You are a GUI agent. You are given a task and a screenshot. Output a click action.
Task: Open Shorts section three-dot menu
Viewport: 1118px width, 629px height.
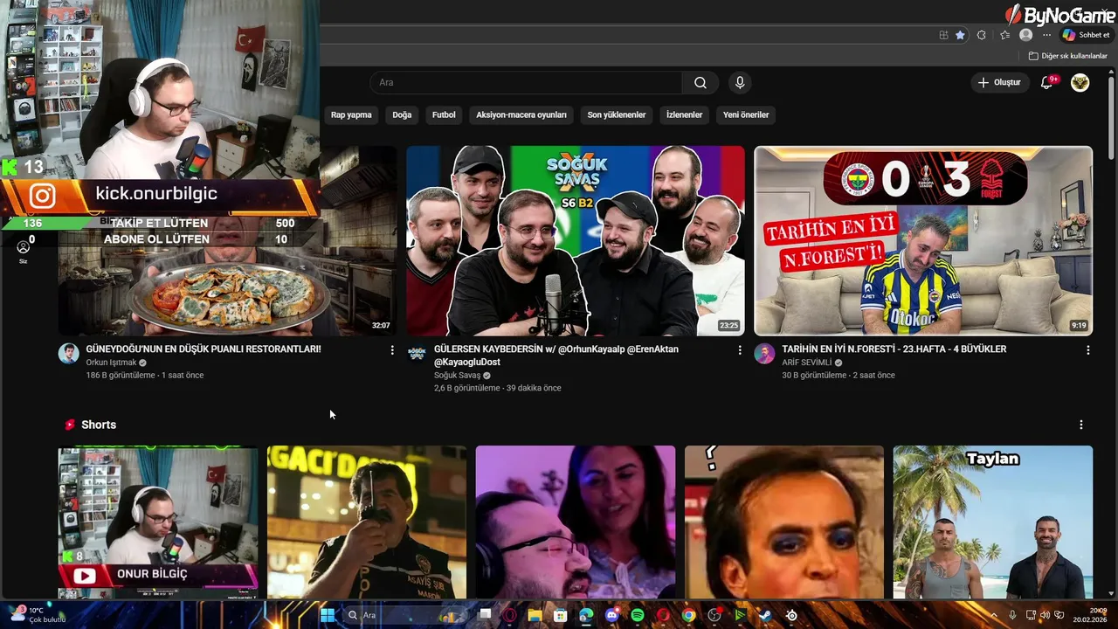point(1081,425)
